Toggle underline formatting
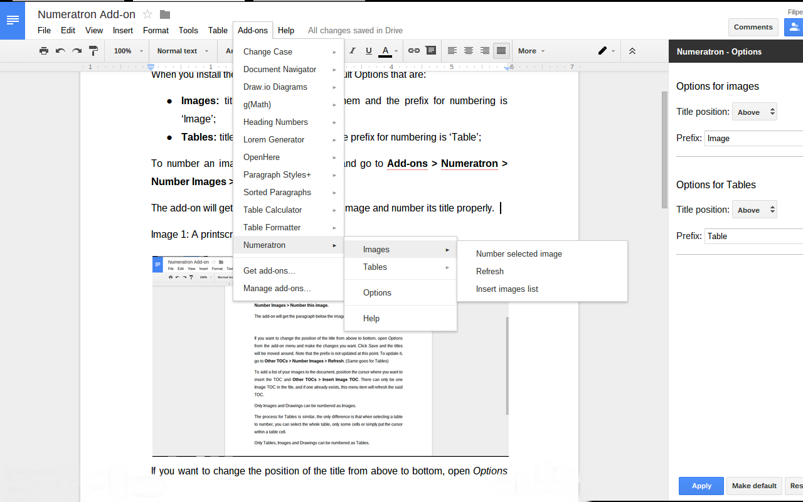The width and height of the screenshot is (803, 502). [x=369, y=51]
